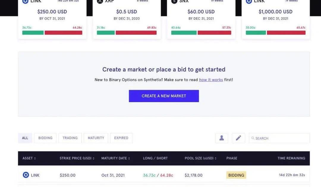321x187 pixels.
Task: Click the red short bar on SNX card
Action: tap(214, 33)
